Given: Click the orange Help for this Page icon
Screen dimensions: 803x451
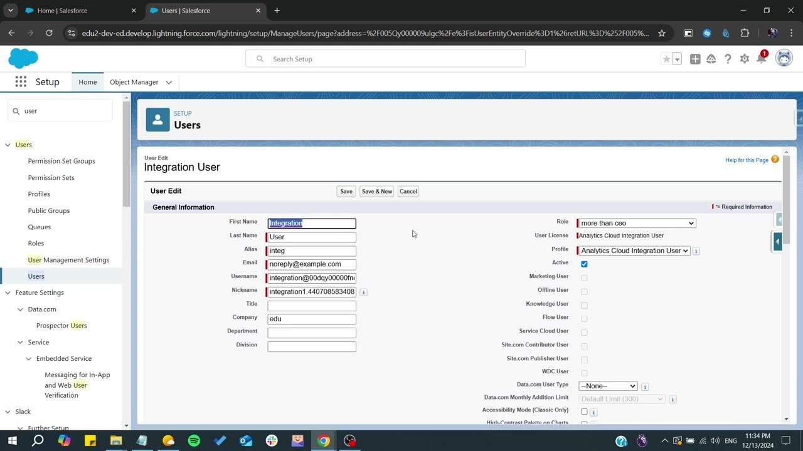Looking at the screenshot, I should pyautogui.click(x=775, y=160).
